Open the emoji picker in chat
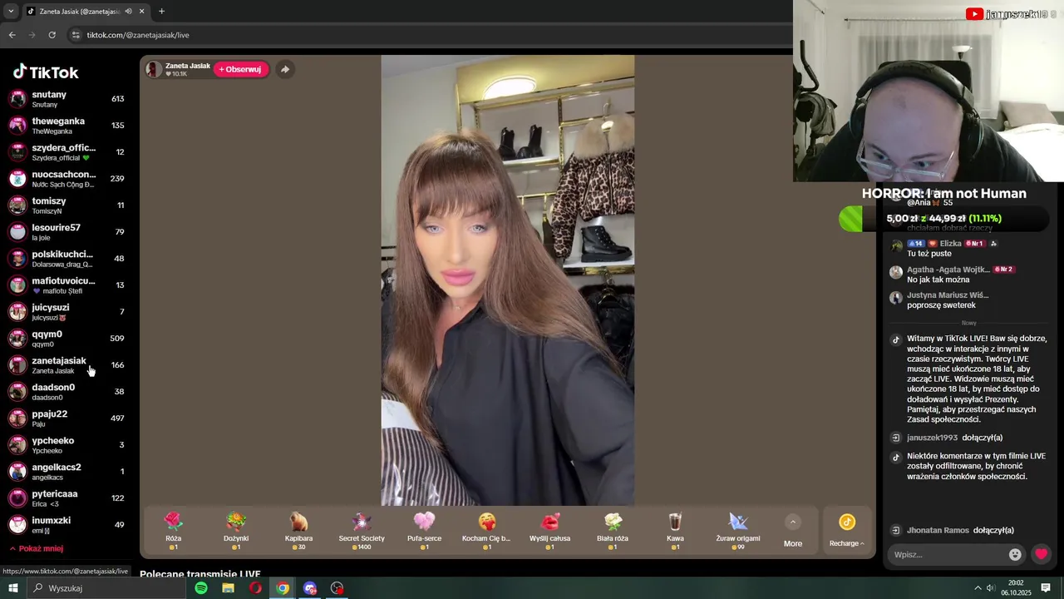Image resolution: width=1064 pixels, height=599 pixels. click(x=1015, y=554)
